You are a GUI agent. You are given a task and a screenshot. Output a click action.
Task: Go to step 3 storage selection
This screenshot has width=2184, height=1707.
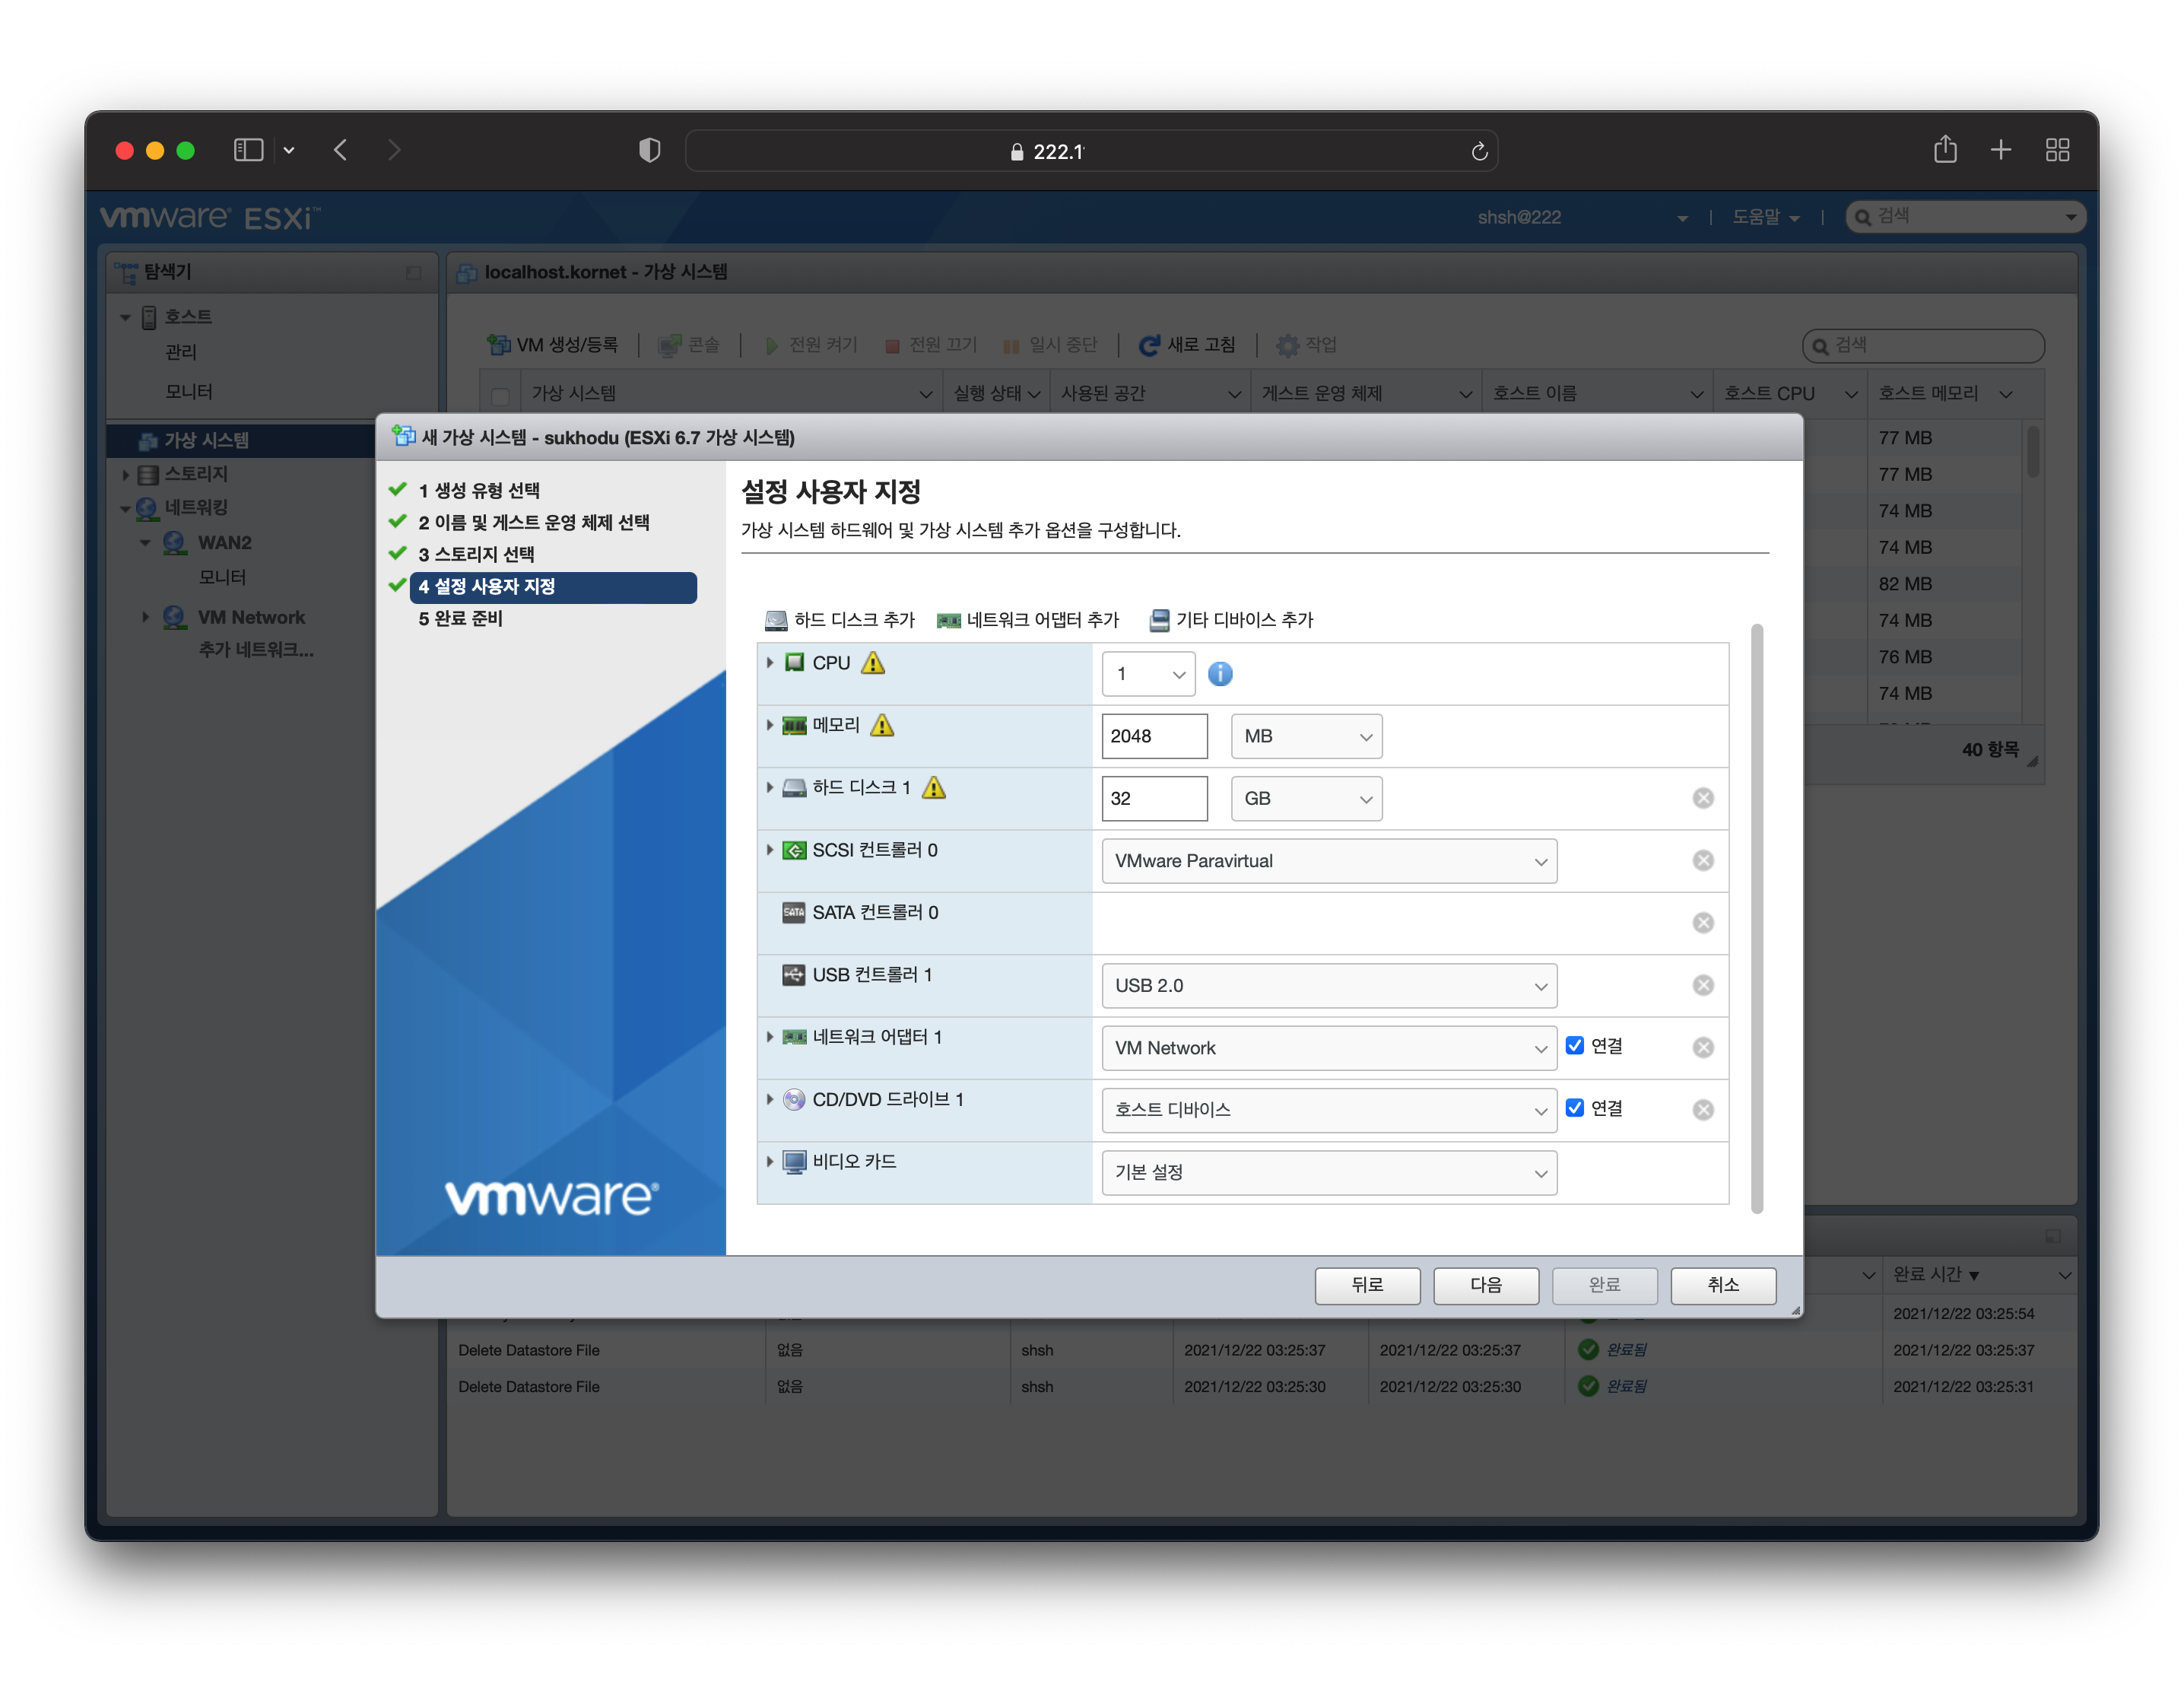(476, 555)
